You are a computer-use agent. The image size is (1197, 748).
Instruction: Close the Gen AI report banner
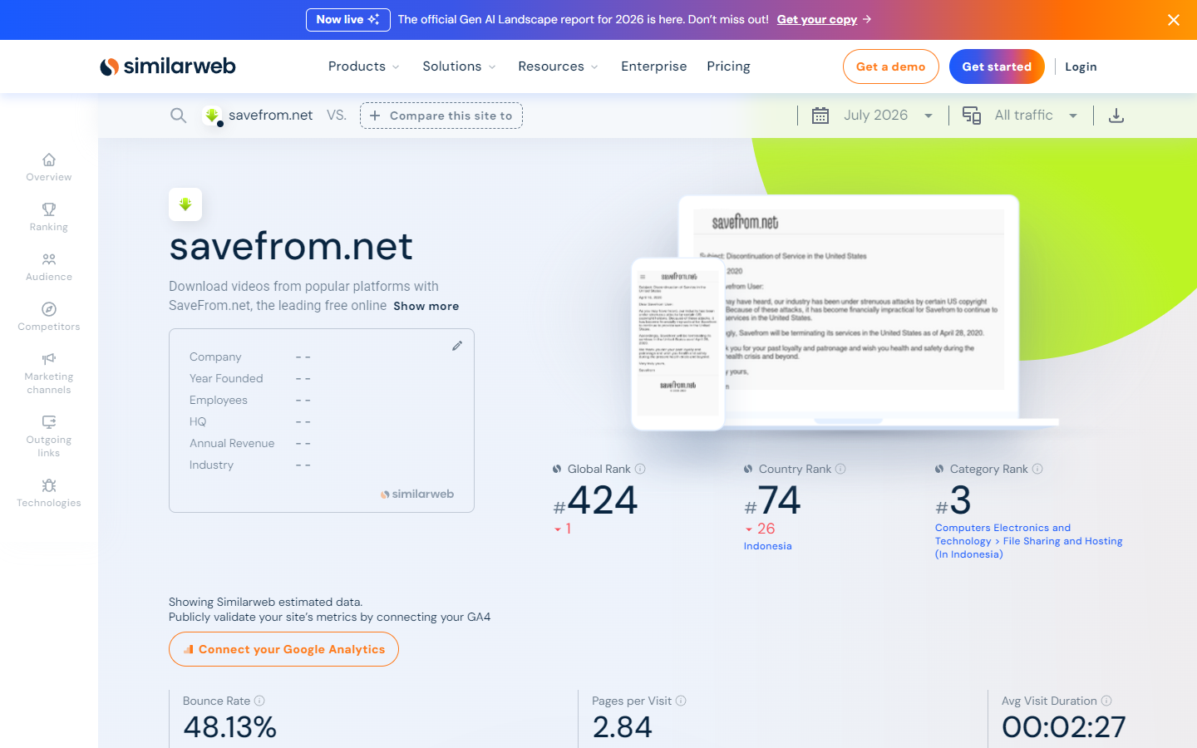coord(1173,20)
